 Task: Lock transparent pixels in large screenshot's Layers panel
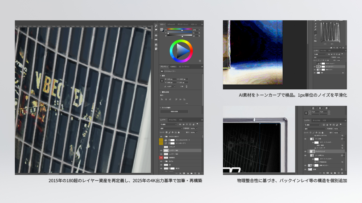click(x=167, y=132)
